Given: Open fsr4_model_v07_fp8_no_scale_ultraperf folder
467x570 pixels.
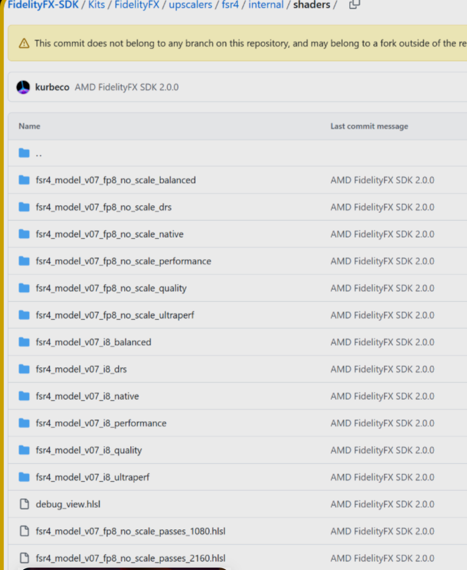Looking at the screenshot, I should click(x=115, y=315).
